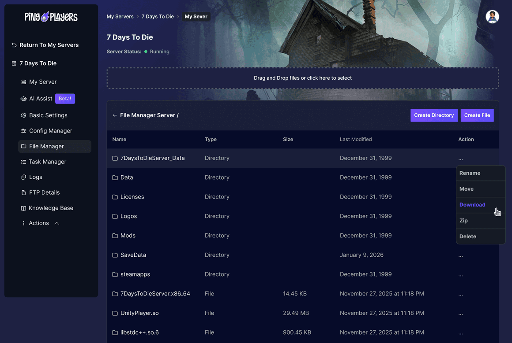Screen dimensions: 512x343
Task: Click the SaveData folder icon
Action: [x=115, y=255]
